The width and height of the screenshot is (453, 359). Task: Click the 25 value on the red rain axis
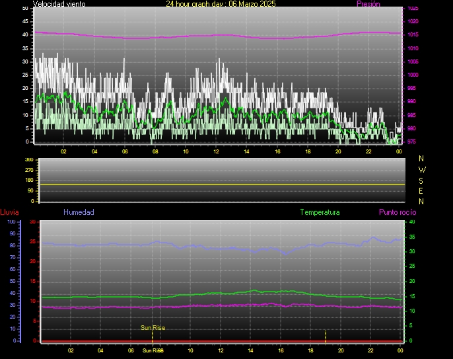(x=32, y=241)
